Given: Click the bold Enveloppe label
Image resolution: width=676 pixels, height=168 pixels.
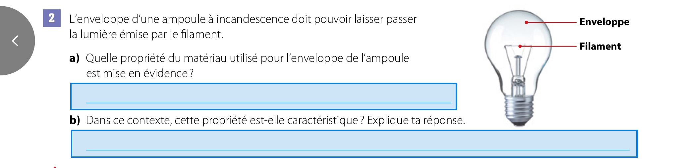Looking at the screenshot, I should click(604, 22).
